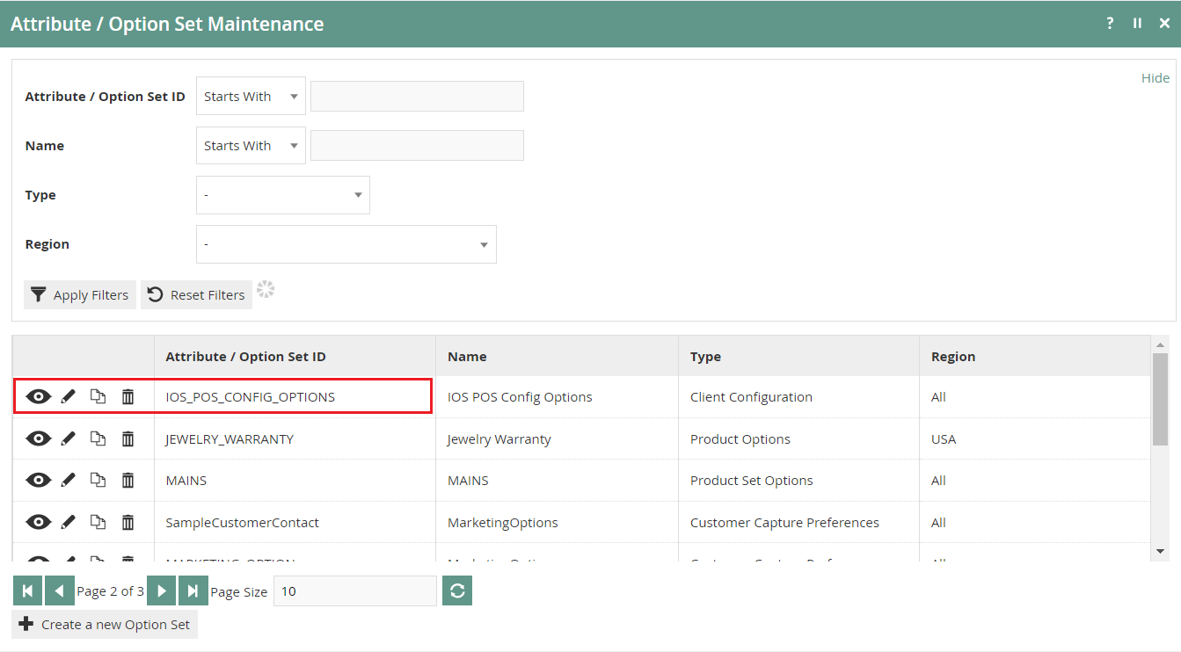This screenshot has height=652, width=1181.
Task: Open the view icon for IOS_POS_CONFIG_OPTIONS row
Action: pos(38,396)
